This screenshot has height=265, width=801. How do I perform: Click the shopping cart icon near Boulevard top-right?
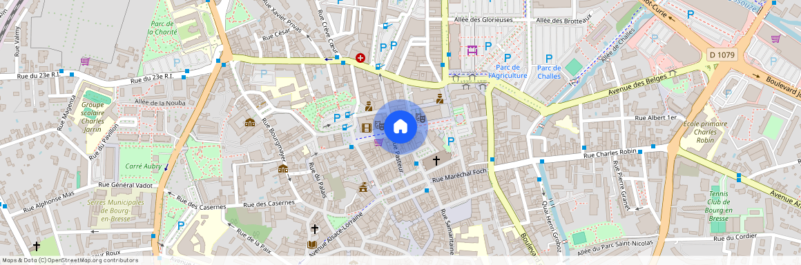(x=775, y=38)
